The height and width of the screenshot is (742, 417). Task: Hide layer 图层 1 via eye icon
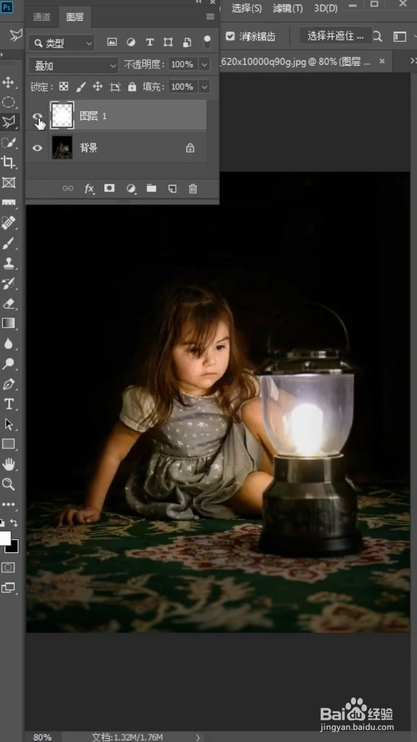coord(38,117)
